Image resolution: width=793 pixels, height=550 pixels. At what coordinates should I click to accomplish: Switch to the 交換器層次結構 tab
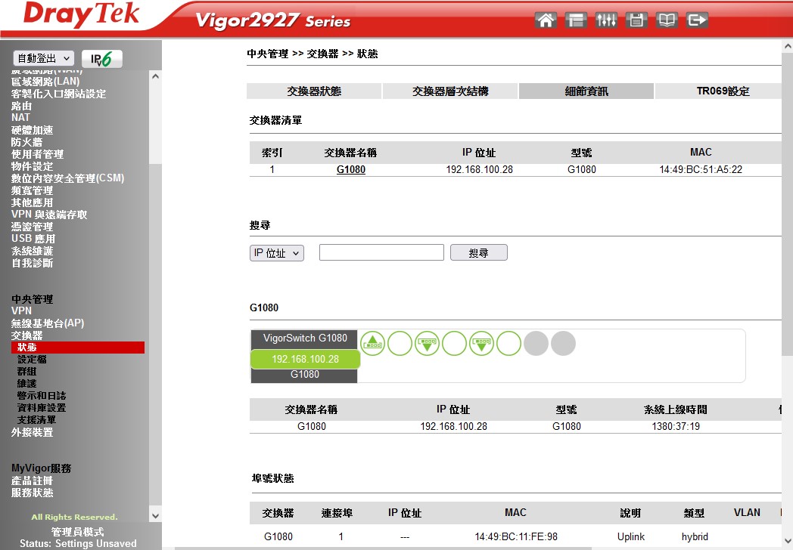(450, 91)
